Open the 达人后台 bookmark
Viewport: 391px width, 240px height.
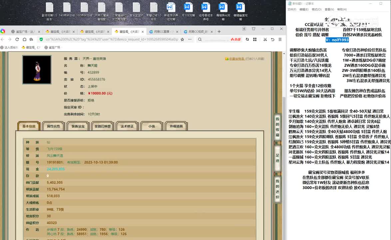pos(9,47)
